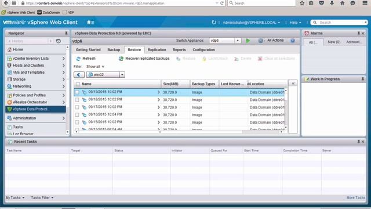
Task: Open Networking in Navigator
Action: 35,87
